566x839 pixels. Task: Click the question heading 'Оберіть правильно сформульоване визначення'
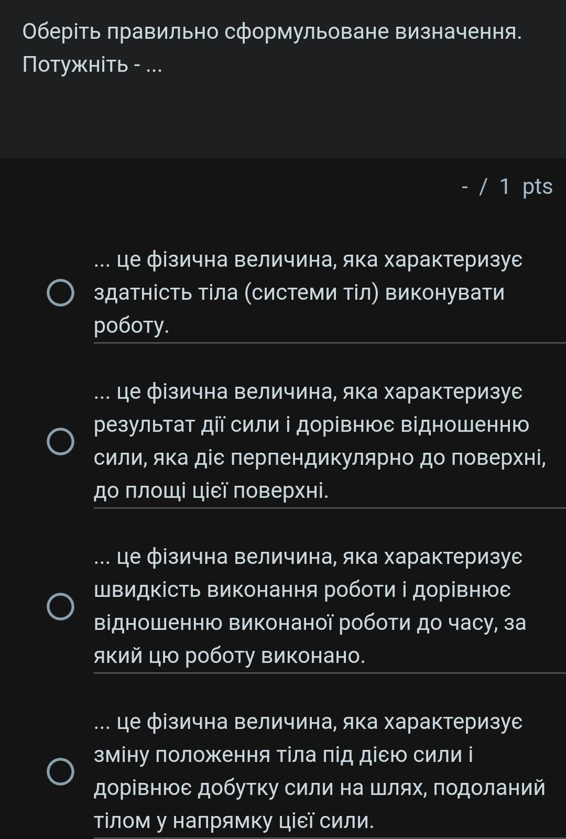272,32
